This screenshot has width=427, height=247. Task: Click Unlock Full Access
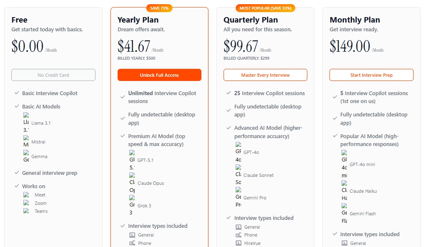pos(159,75)
